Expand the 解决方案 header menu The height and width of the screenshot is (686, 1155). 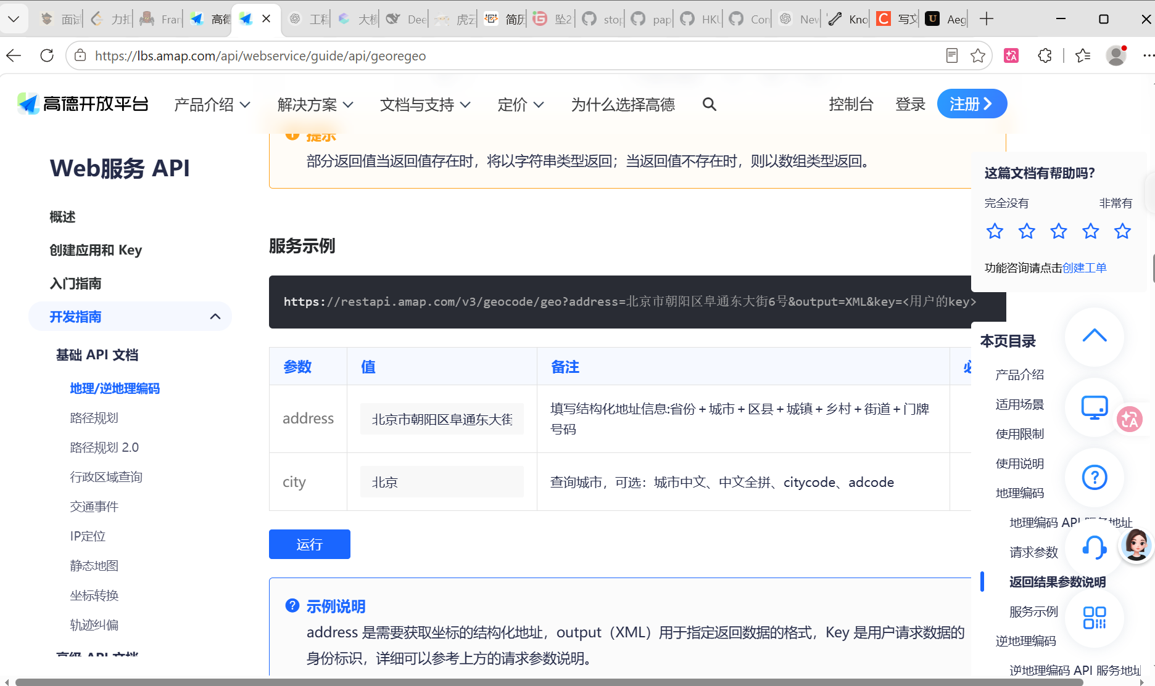pyautogui.click(x=315, y=105)
